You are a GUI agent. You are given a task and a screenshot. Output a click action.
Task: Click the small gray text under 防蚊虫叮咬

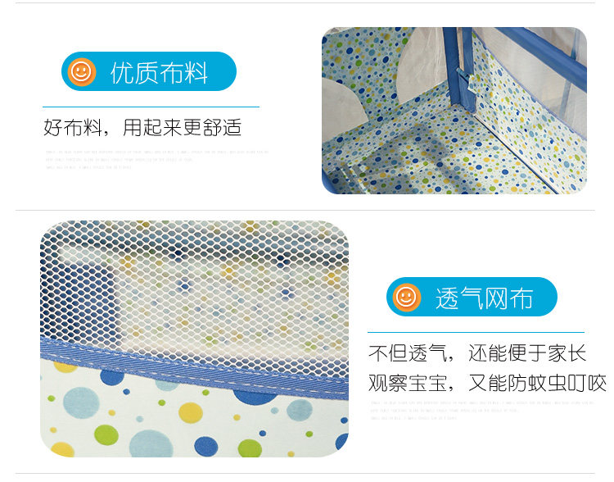482,410
